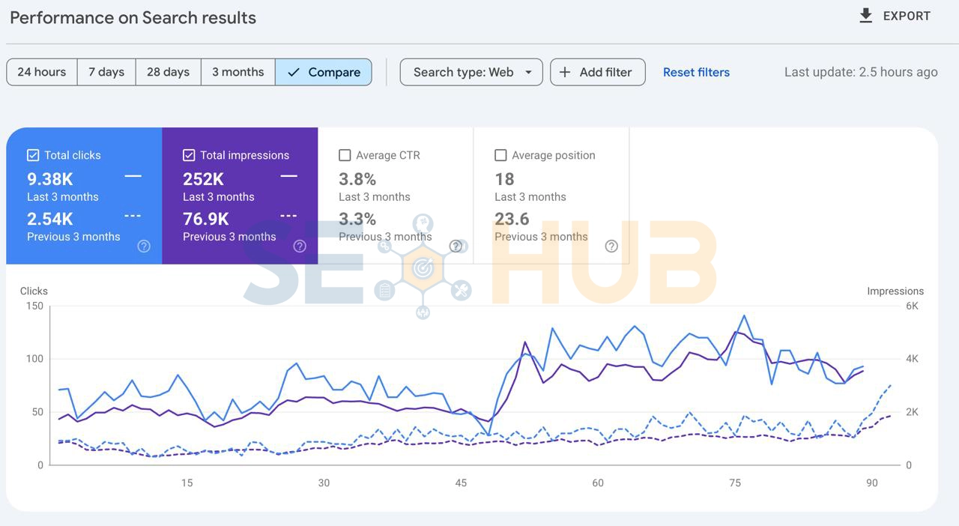959x526 pixels.
Task: Click the Export download icon
Action: 865,16
